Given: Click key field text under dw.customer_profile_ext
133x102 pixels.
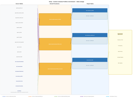Looking at the screenshot, I should click(90, 41).
